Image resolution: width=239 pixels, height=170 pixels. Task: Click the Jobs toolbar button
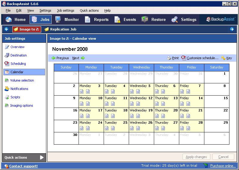click(41, 19)
